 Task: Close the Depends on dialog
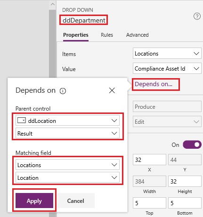pyautogui.click(x=112, y=90)
